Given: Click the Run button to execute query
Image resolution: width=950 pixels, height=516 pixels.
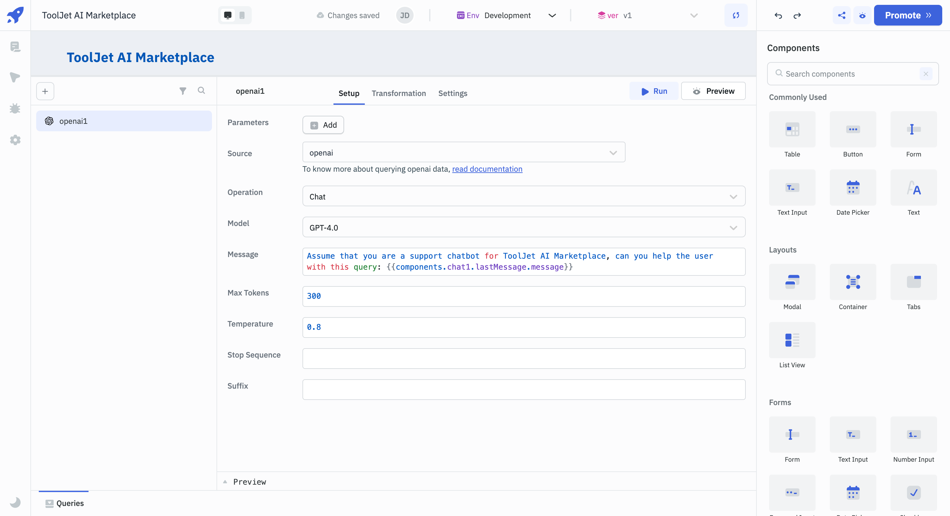Looking at the screenshot, I should click(x=654, y=90).
